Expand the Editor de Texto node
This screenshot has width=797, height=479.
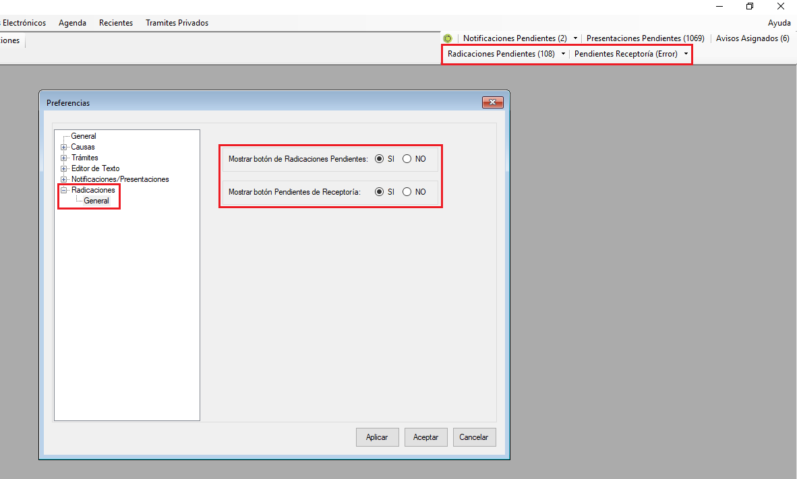tap(64, 168)
